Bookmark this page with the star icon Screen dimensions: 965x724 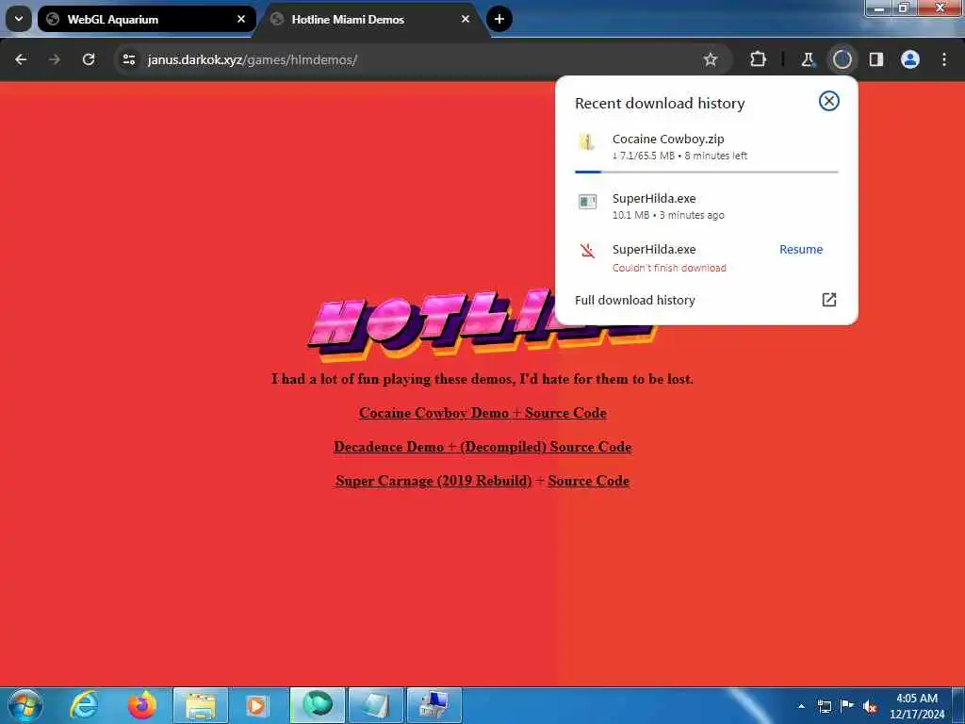(x=711, y=59)
